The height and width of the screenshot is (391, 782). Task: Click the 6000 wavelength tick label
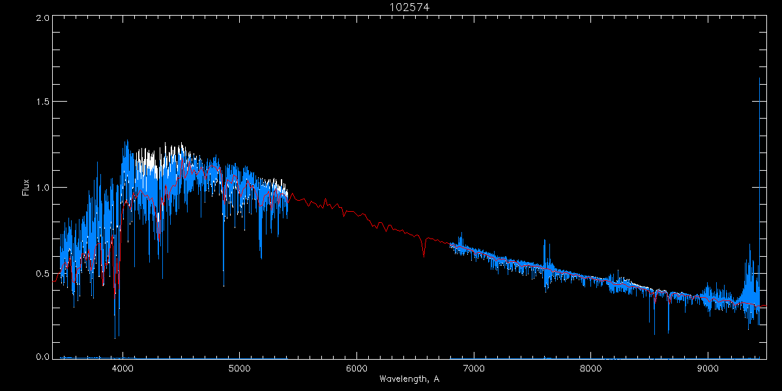tap(356, 368)
